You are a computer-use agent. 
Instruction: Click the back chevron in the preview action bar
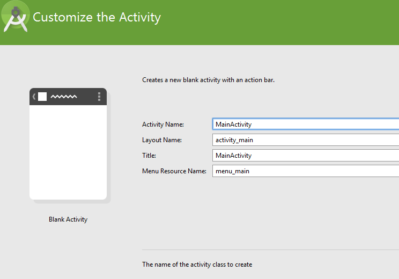pos(34,97)
